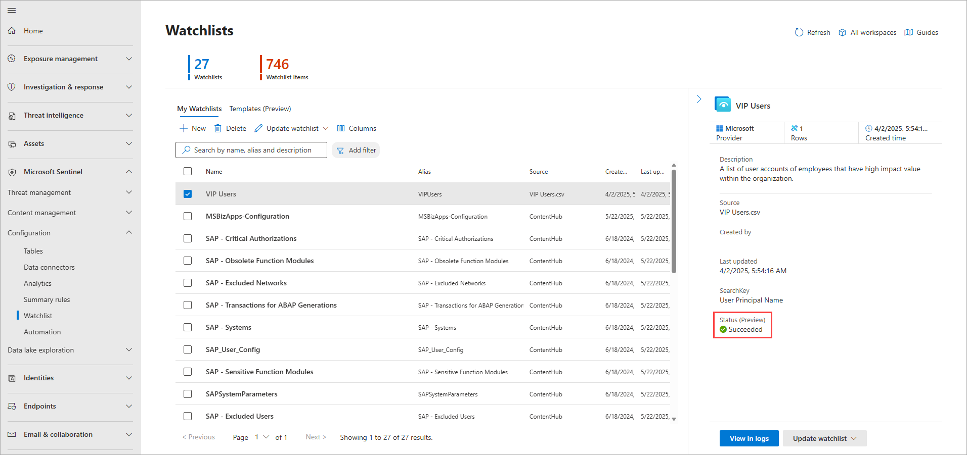This screenshot has width=967, height=455.
Task: Open Analytics in the sidebar
Action: (37, 283)
